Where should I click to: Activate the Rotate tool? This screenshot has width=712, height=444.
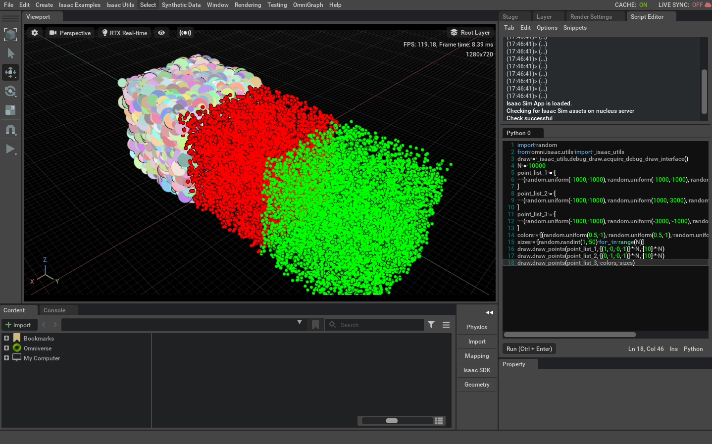click(10, 91)
